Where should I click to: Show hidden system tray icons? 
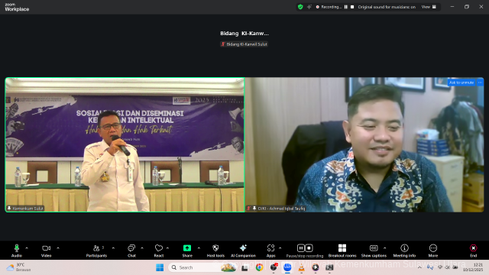(419, 267)
